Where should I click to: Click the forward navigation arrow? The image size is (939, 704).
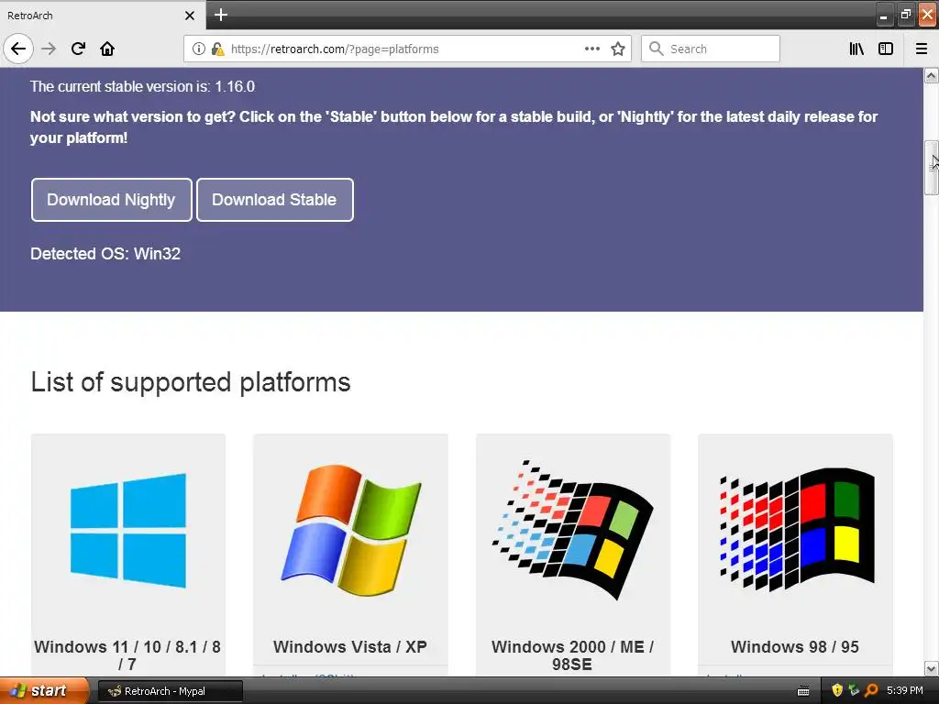(50, 49)
